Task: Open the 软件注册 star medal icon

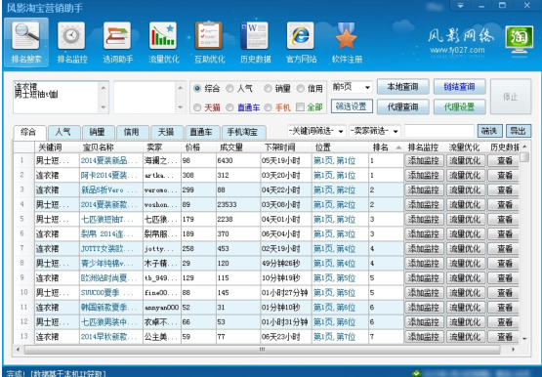Action: point(347,36)
